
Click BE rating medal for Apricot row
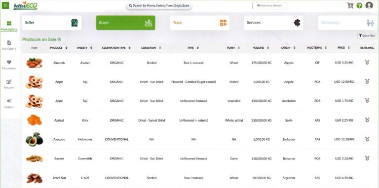(x=367, y=120)
